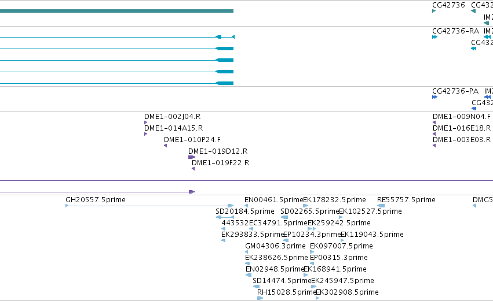
Task: Click the arrow glyph under RE55757.5prime
Action: click(x=381, y=206)
